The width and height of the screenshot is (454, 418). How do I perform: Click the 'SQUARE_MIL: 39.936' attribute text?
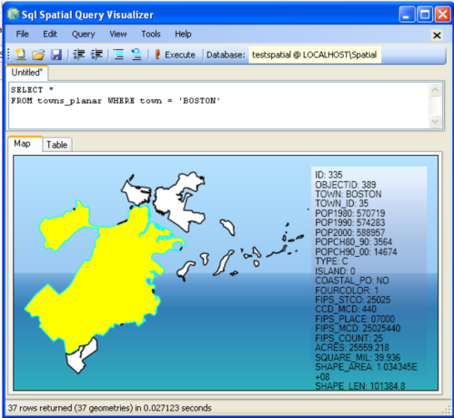358,357
